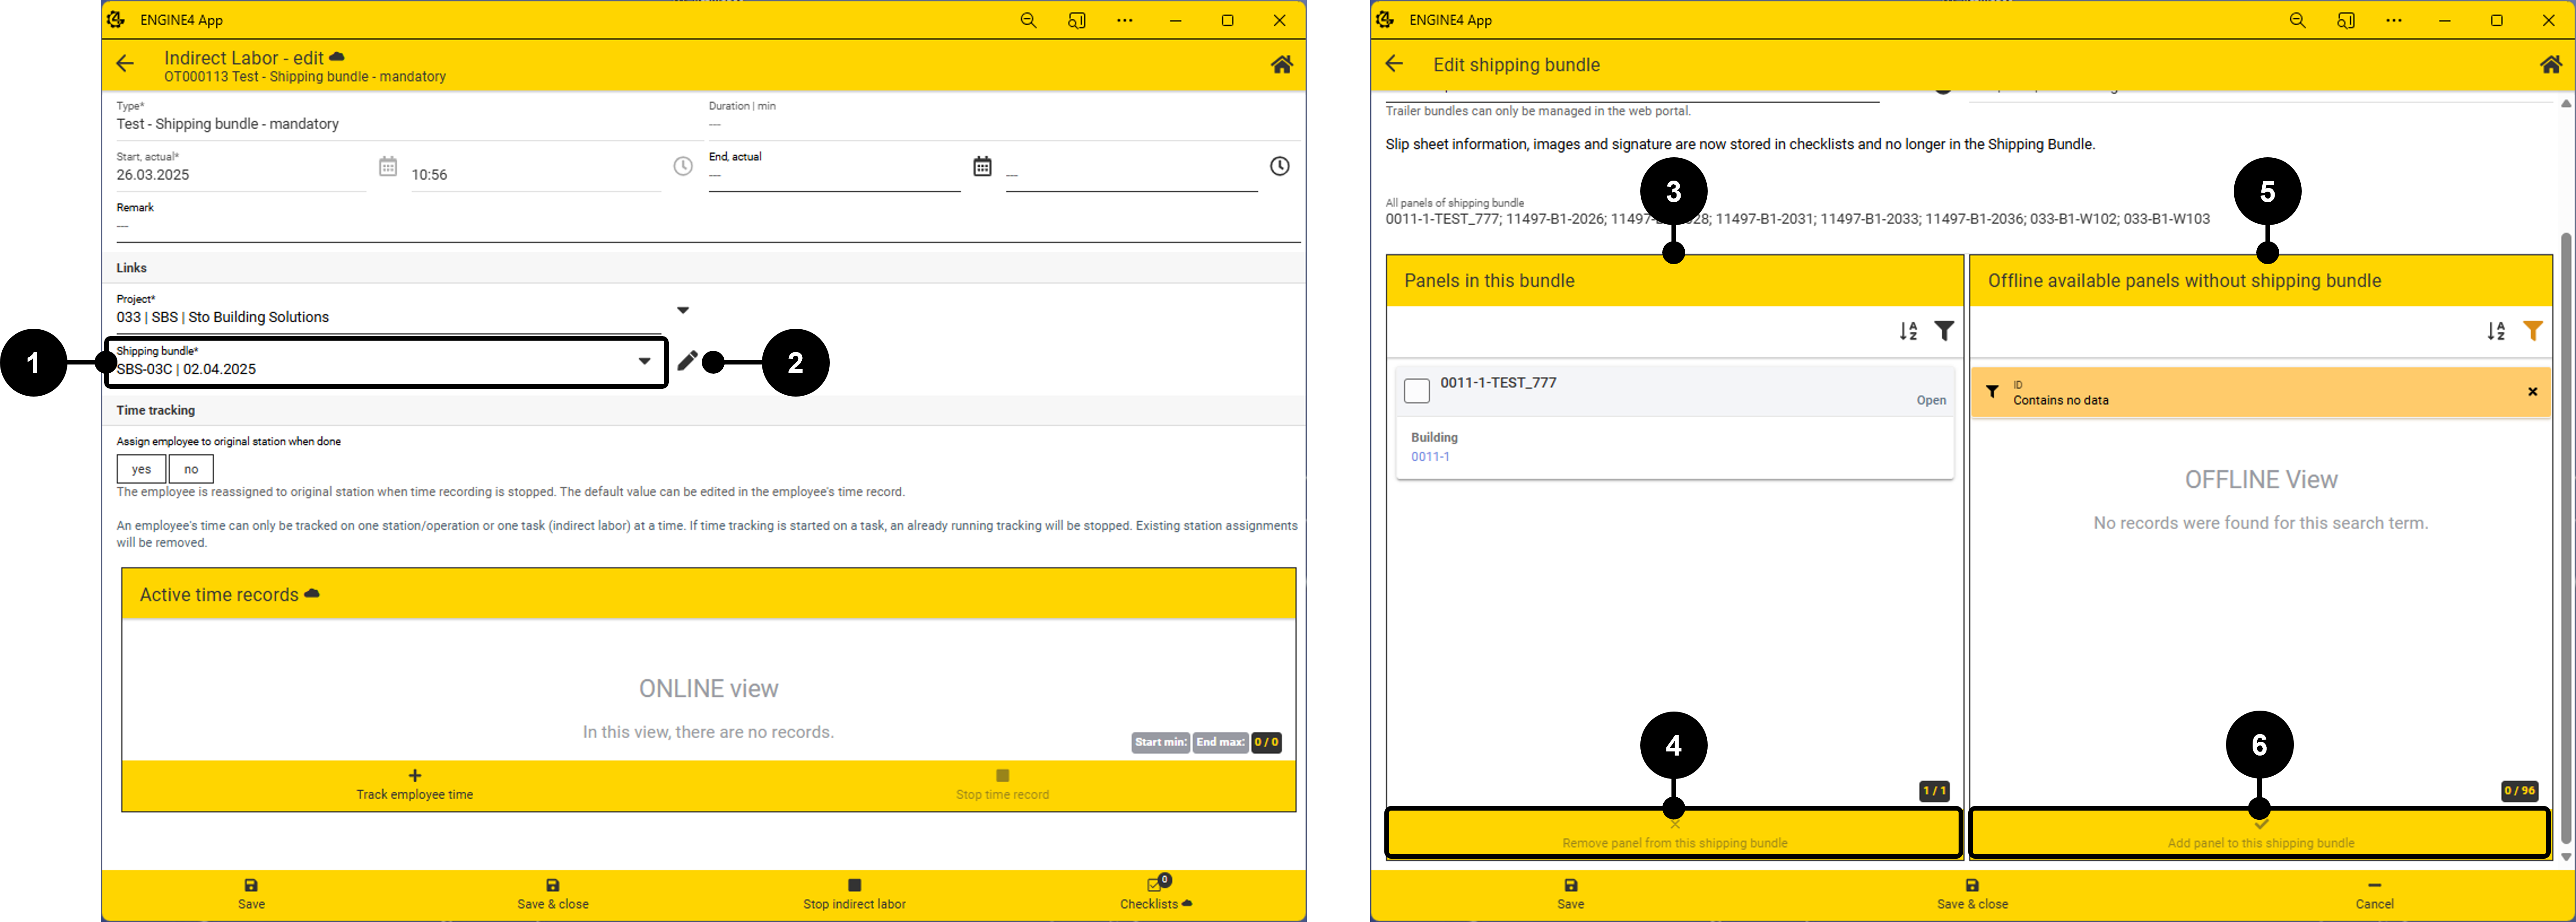The width and height of the screenshot is (2576, 922).
Task: Click Stop time record button
Action: [x=1002, y=785]
